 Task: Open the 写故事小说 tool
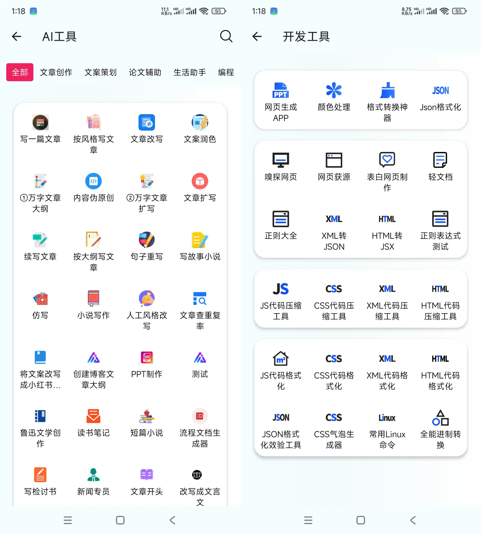click(x=200, y=246)
